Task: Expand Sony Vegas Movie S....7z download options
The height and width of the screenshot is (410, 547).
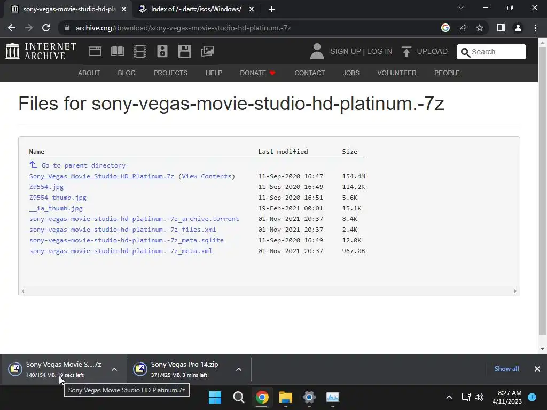Action: pyautogui.click(x=114, y=369)
